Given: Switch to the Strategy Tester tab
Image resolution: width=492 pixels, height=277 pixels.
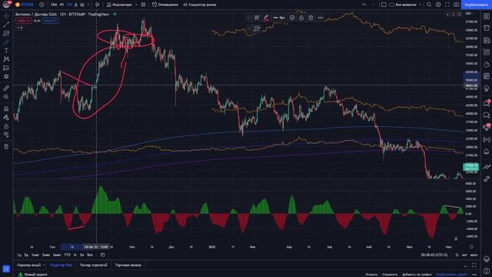Looking at the screenshot, I should coord(93,265).
